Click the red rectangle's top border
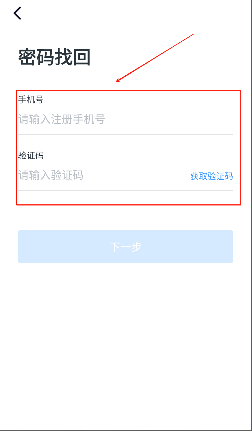This screenshot has height=431, width=252. tap(129, 91)
